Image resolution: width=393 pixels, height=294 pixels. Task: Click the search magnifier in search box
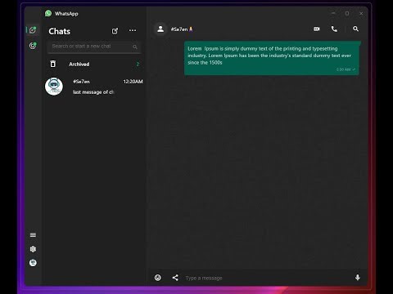pyautogui.click(x=135, y=47)
